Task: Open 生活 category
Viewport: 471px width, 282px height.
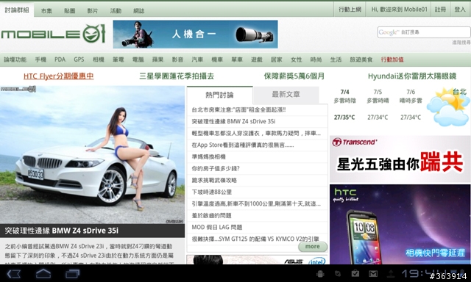Action: [x=336, y=59]
